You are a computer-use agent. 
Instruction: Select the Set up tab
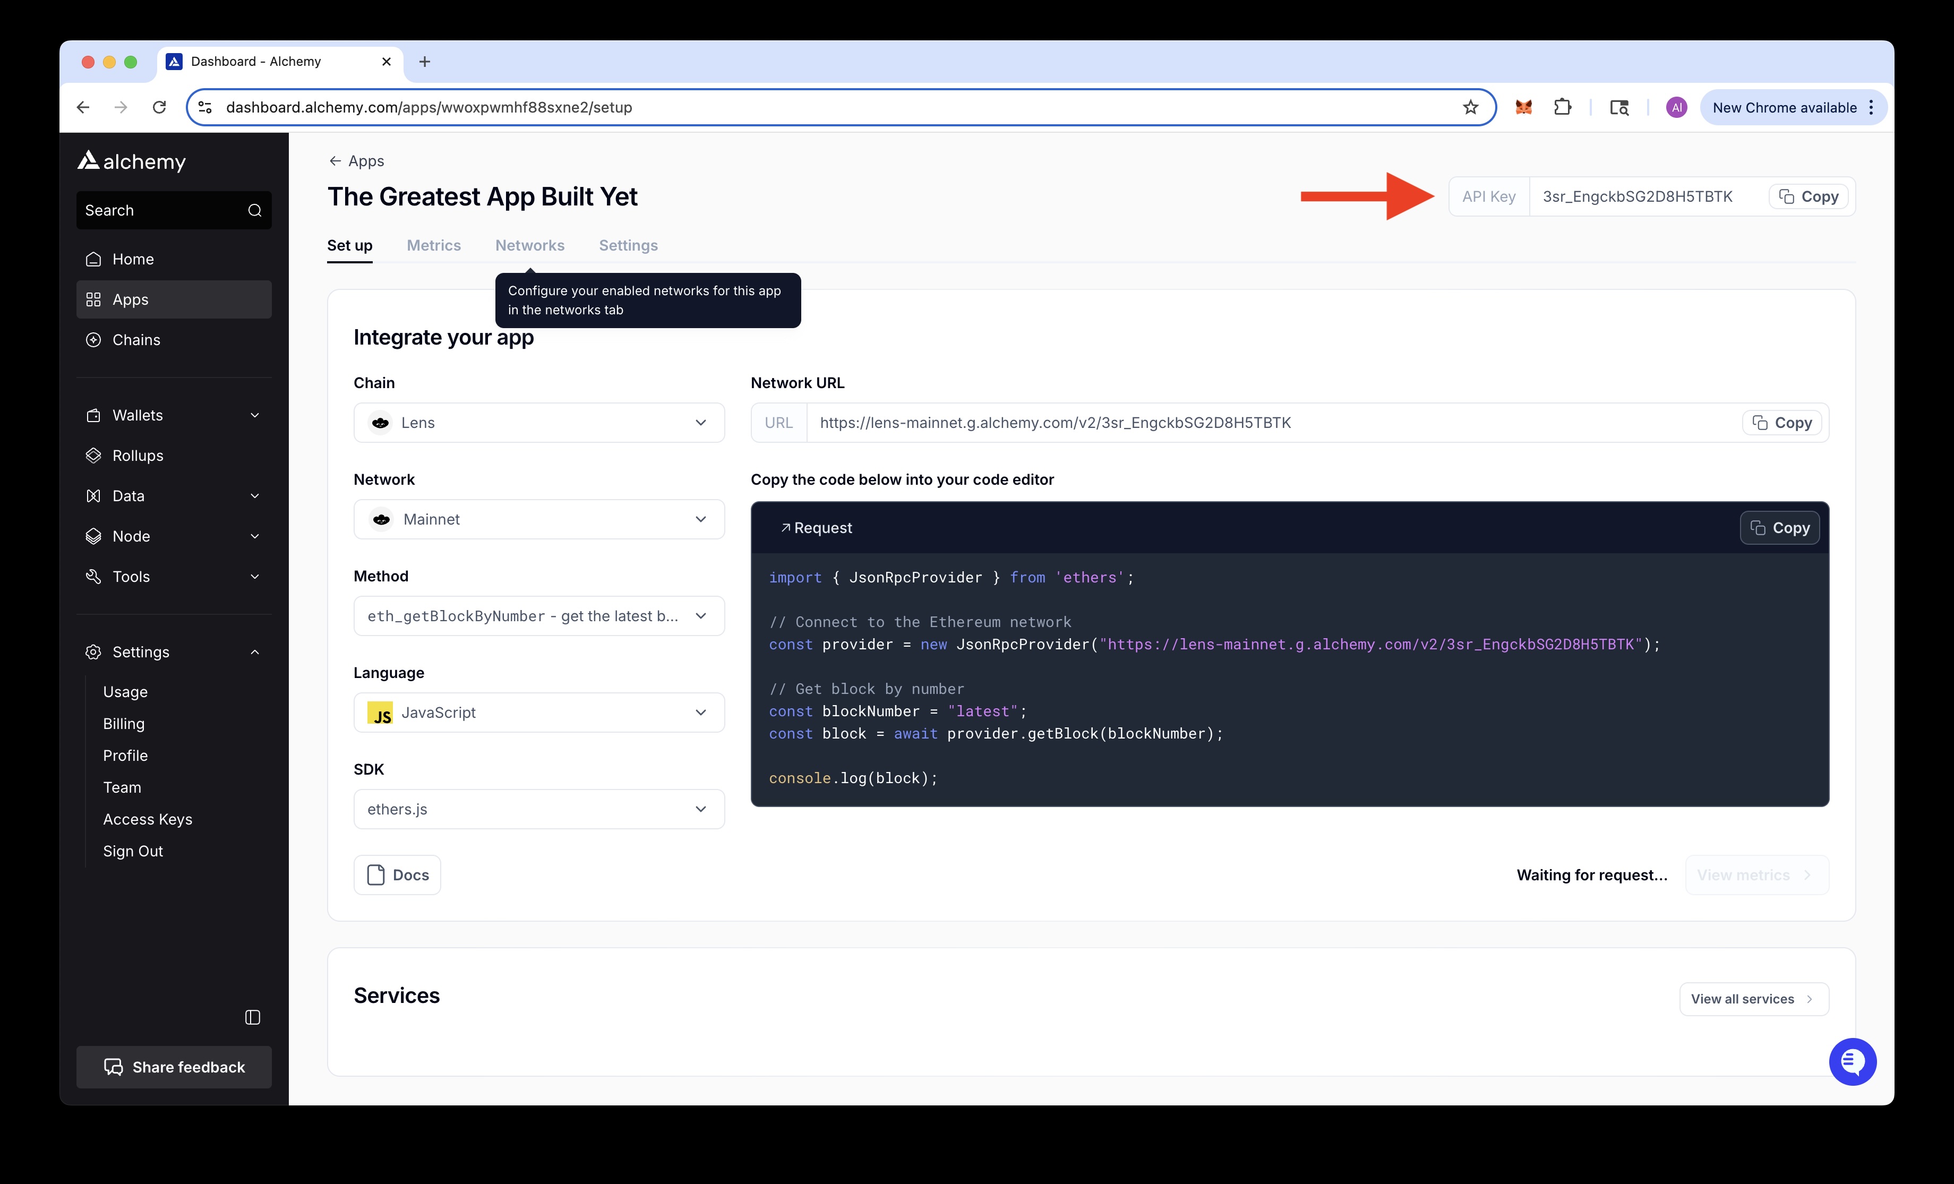350,245
